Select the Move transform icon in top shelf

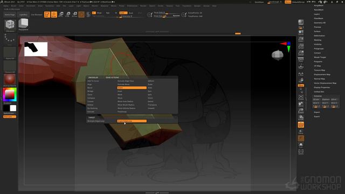[61, 15]
